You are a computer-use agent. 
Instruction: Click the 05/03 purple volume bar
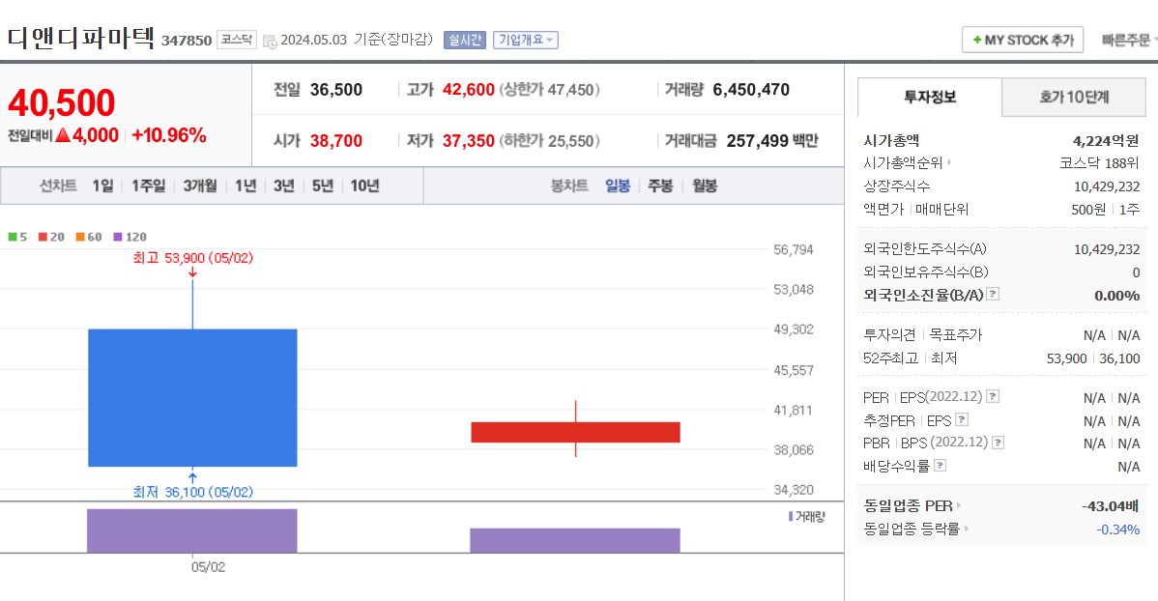point(574,540)
